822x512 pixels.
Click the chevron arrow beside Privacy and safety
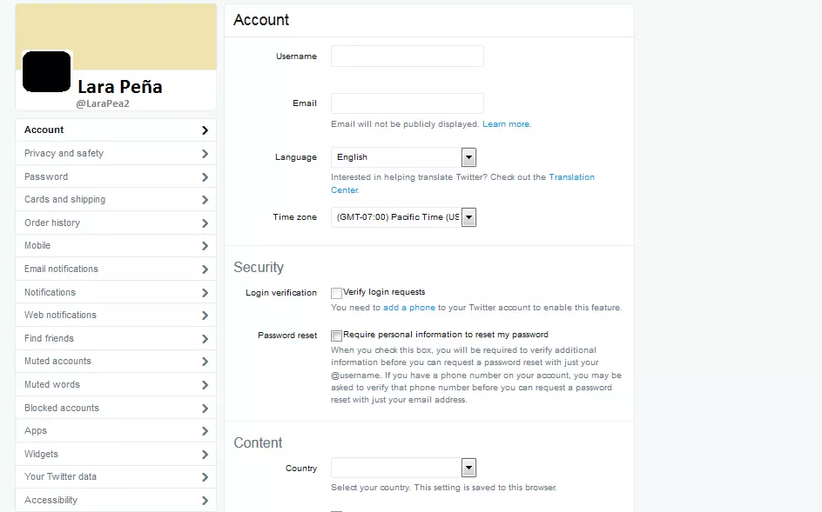(205, 153)
